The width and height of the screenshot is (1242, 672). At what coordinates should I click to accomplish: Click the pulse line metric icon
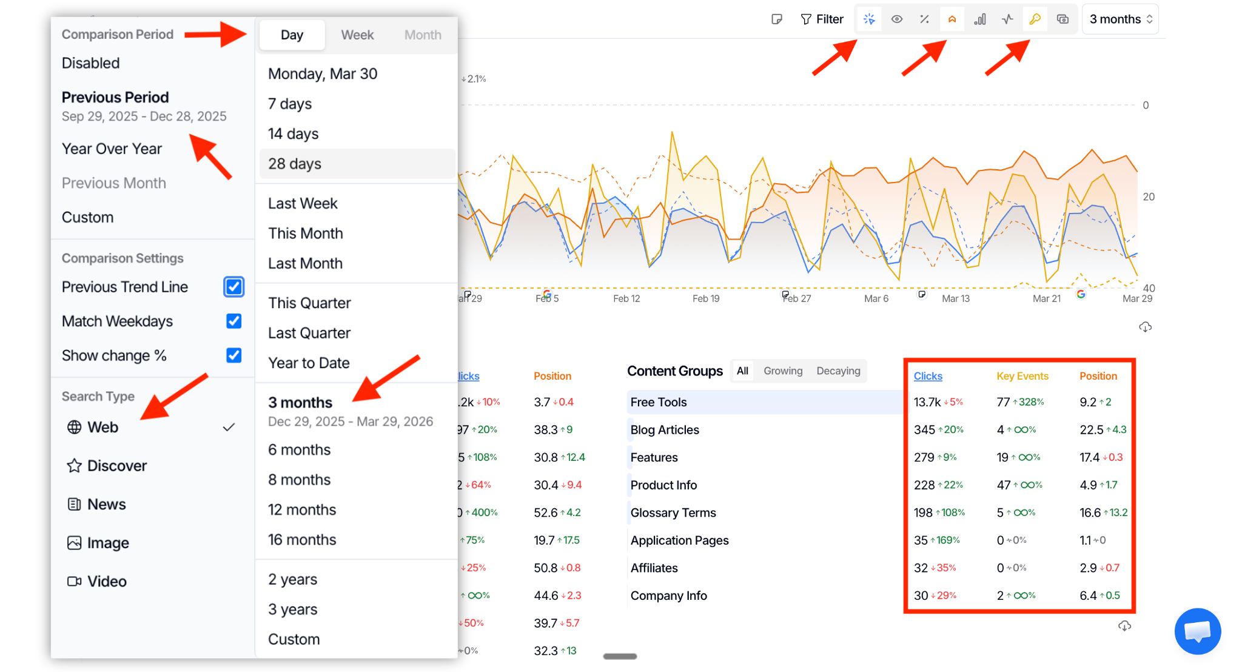click(x=1007, y=19)
